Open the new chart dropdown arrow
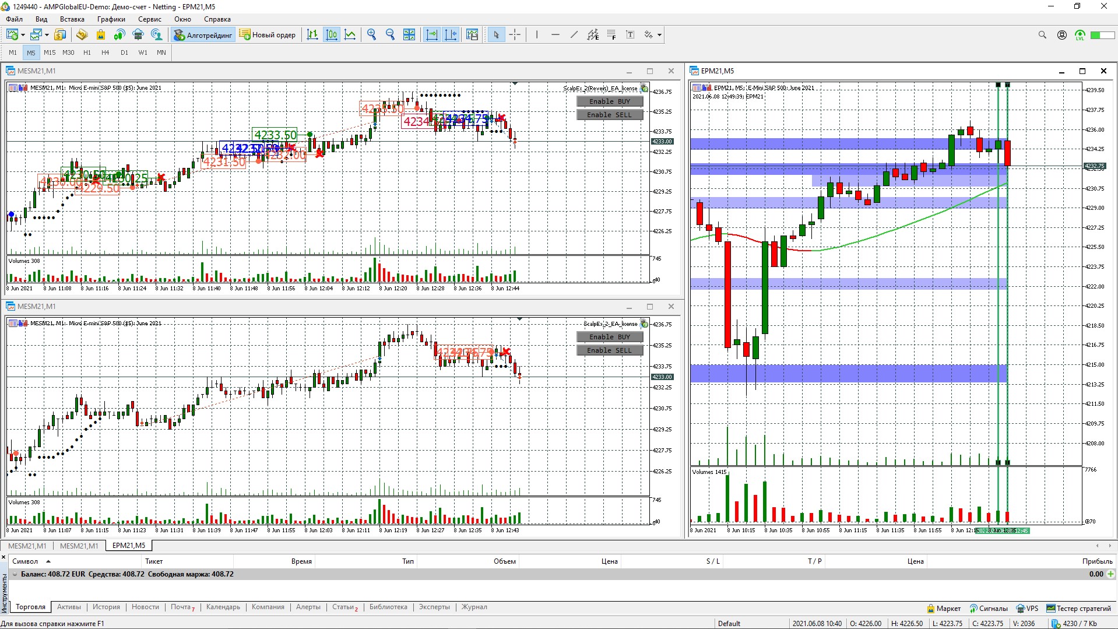Screen dimensions: 1118x629 click(x=23, y=35)
